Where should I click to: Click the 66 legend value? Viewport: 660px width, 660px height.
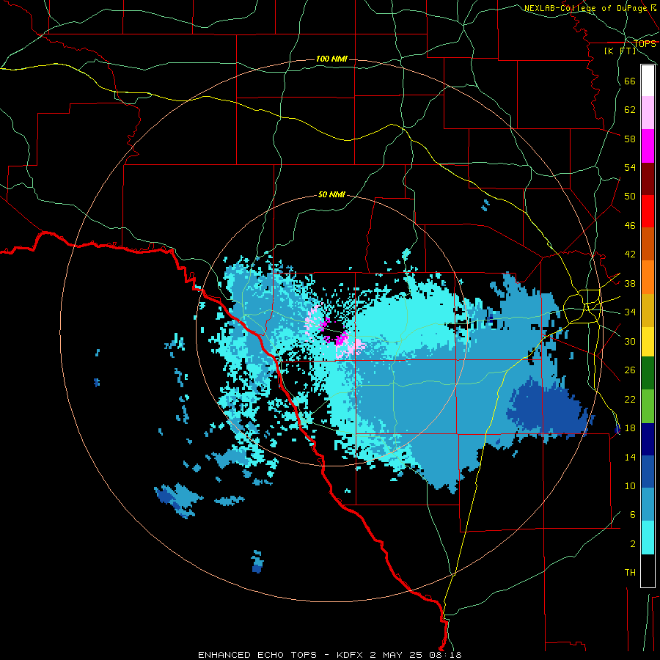click(x=630, y=81)
